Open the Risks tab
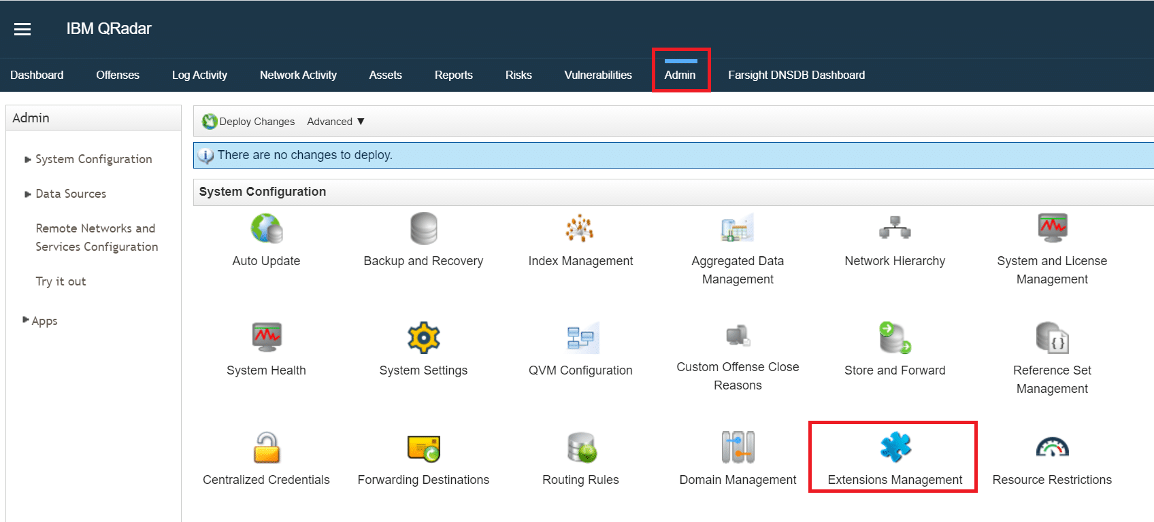This screenshot has height=522, width=1154. click(x=518, y=75)
